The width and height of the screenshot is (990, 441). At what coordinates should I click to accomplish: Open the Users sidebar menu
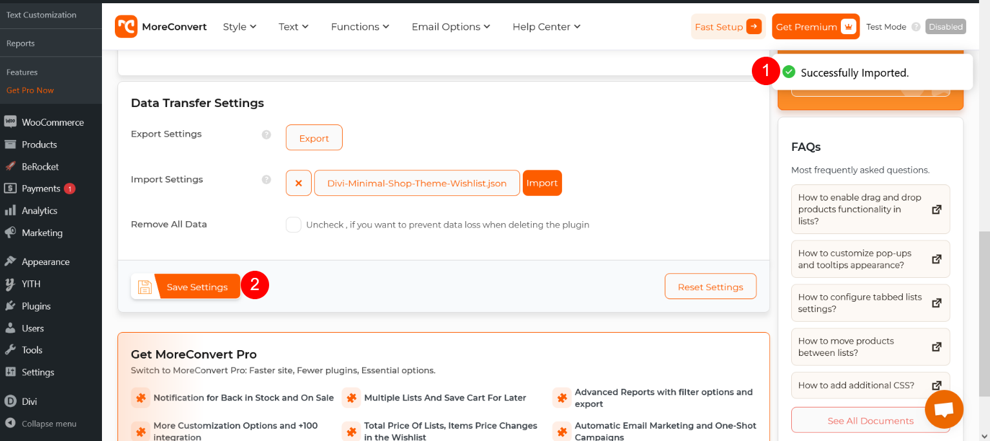pyautogui.click(x=51, y=328)
